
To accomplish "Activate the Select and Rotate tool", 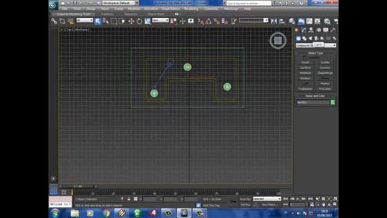I will click(x=140, y=21).
